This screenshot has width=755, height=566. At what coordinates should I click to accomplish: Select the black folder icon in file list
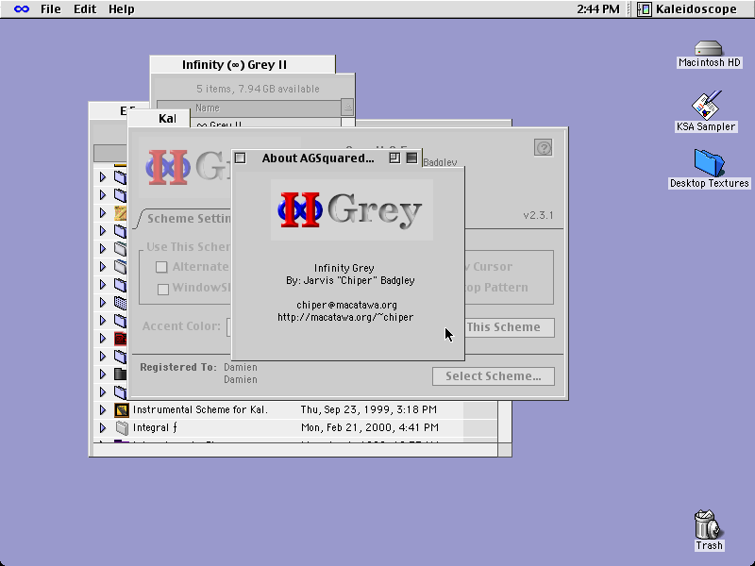pos(121,374)
